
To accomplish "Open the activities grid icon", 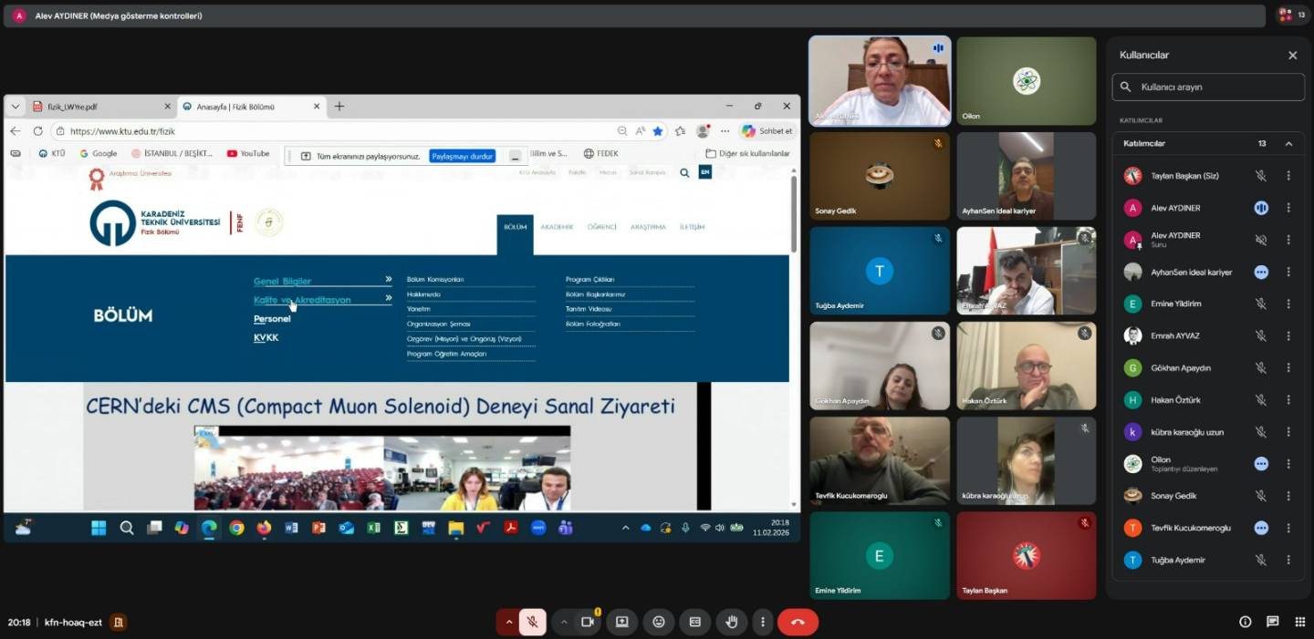I will (1299, 622).
